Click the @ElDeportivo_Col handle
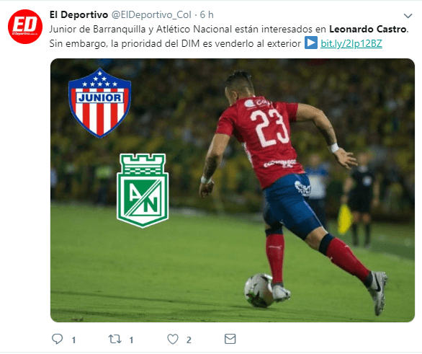Viewport: 422px width, 354px height. tap(151, 15)
